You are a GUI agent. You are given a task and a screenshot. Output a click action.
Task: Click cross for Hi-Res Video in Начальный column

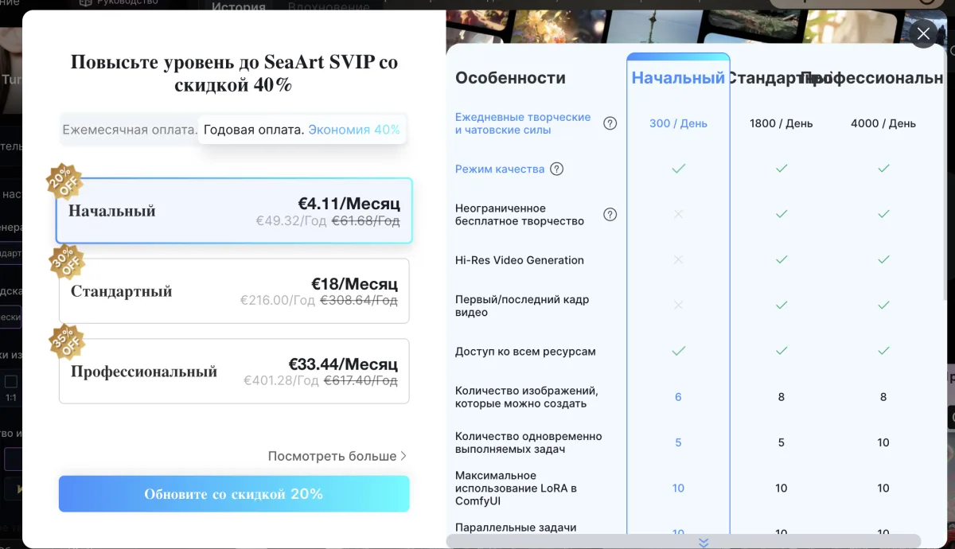pyautogui.click(x=678, y=260)
